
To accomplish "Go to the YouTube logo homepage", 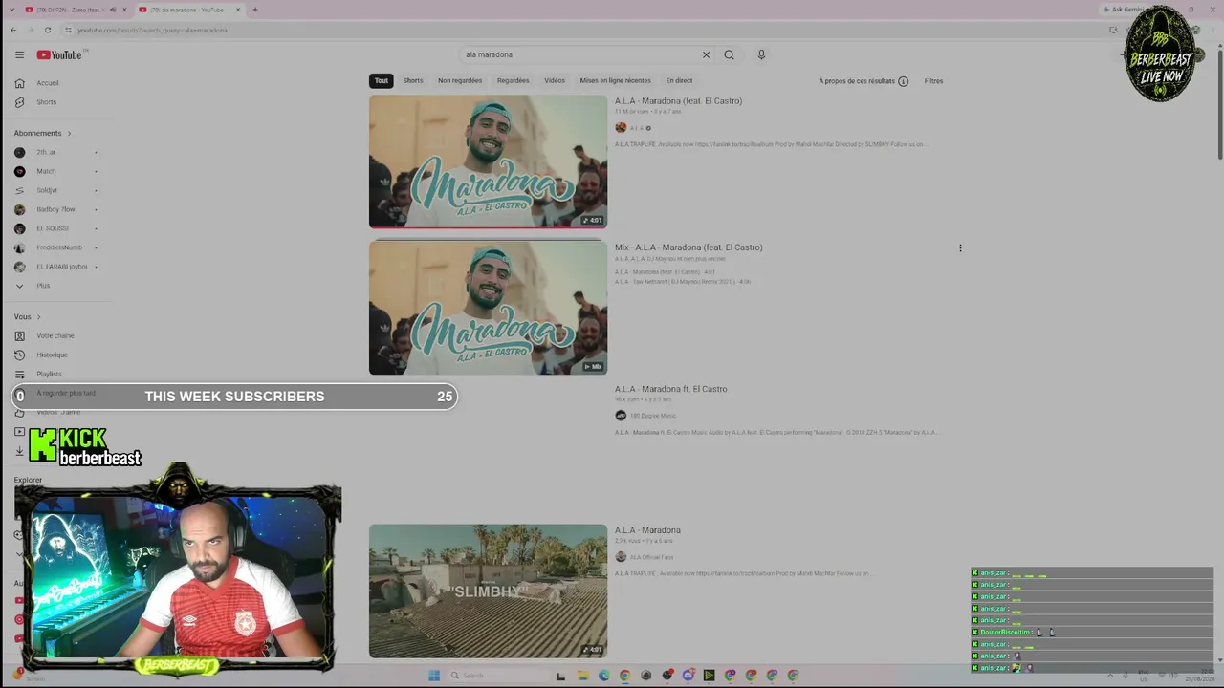I will [x=59, y=55].
